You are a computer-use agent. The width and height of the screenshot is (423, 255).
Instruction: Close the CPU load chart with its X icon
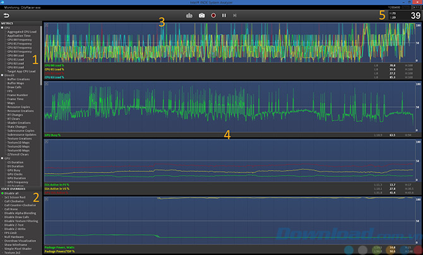pos(47,25)
